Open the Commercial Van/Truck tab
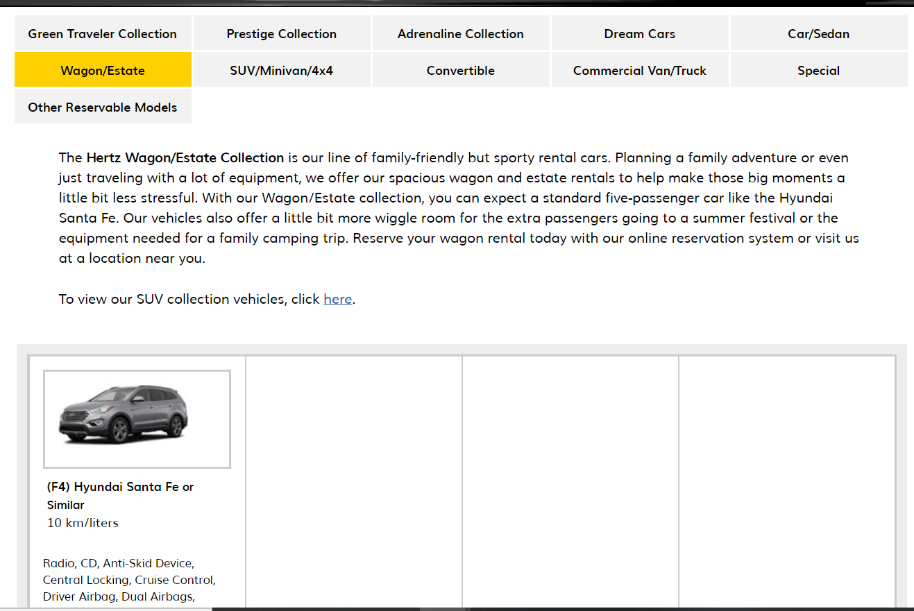This screenshot has height=611, width=914. 640,70
